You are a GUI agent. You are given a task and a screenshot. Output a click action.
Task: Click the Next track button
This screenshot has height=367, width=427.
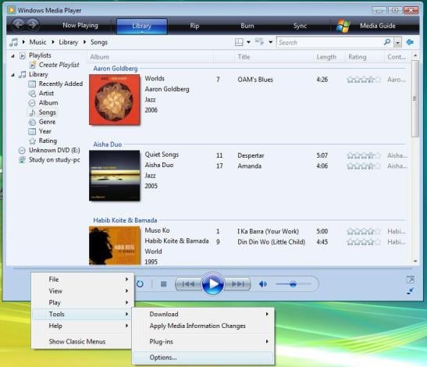coord(237,284)
